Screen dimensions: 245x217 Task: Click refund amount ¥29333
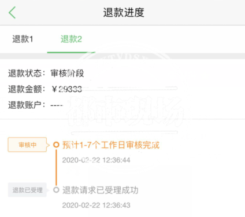pos(66,89)
